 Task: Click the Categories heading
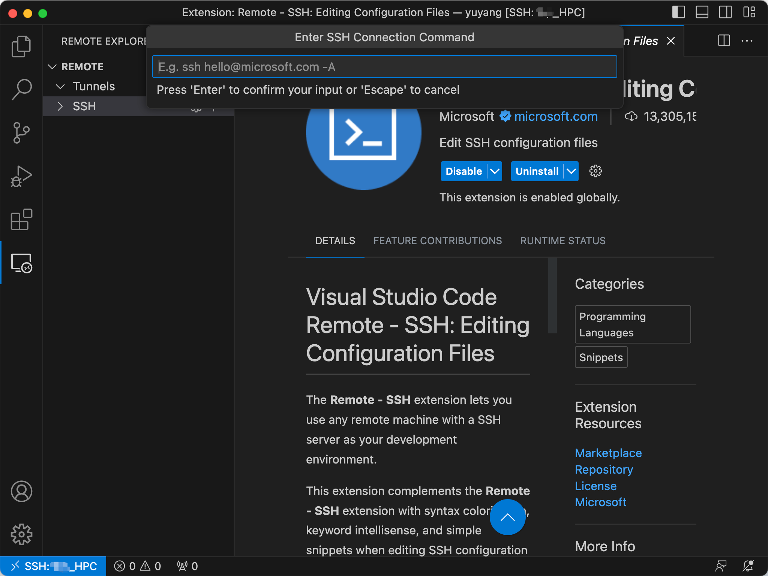609,284
